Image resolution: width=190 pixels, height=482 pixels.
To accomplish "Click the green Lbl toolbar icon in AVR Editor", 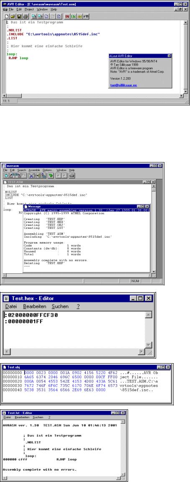I will click(73, 16).
